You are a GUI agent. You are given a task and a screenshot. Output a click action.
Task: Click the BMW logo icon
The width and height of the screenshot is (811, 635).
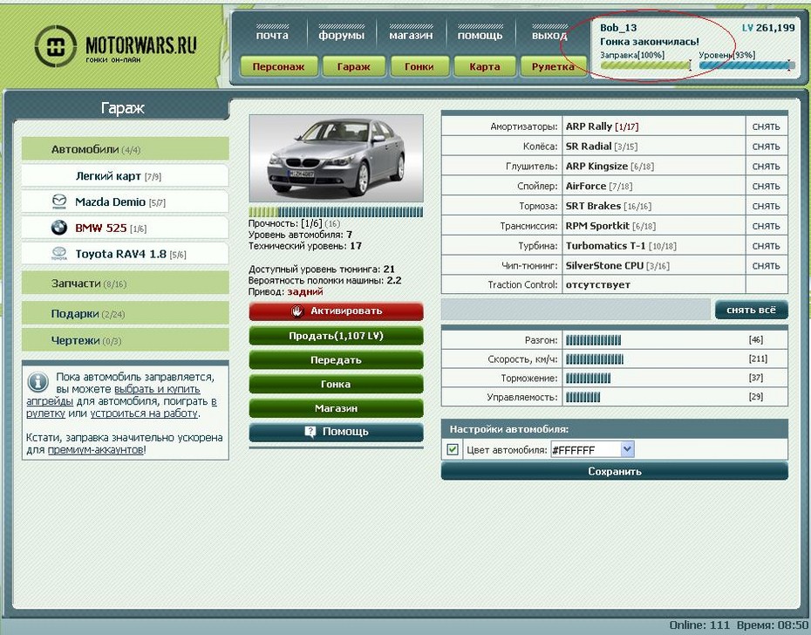point(59,227)
